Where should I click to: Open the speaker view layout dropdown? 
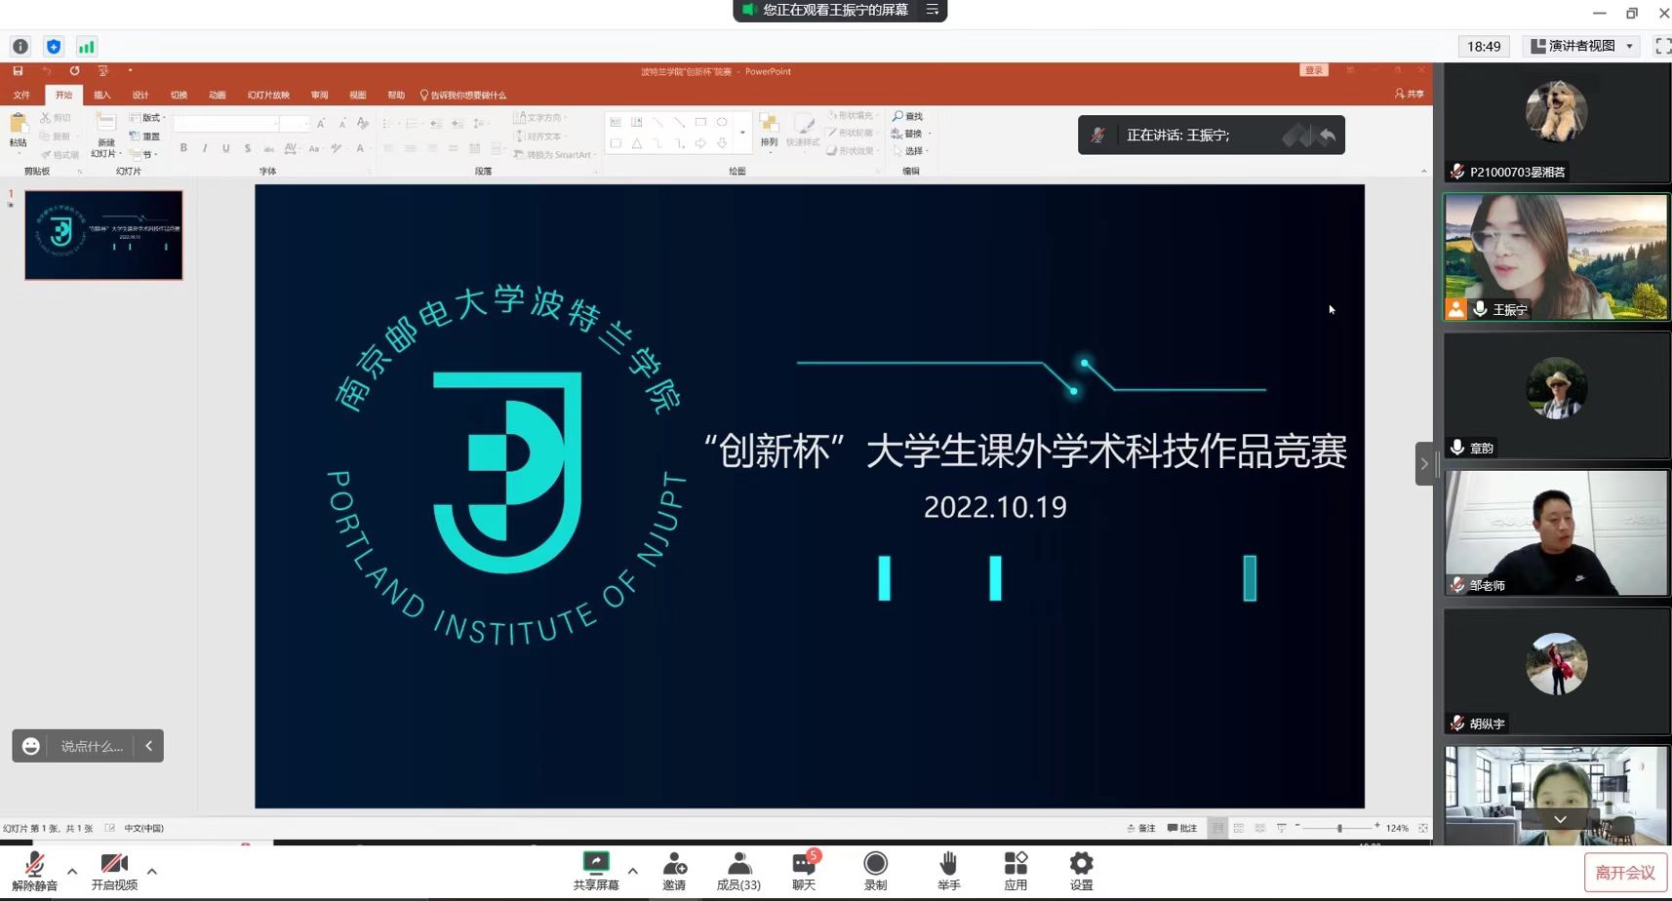(1580, 46)
